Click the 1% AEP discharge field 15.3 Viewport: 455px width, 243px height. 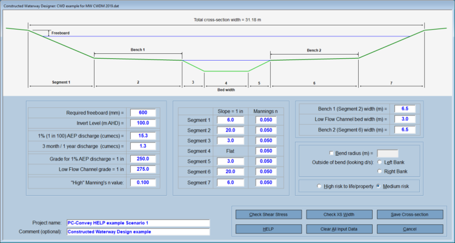coord(143,136)
